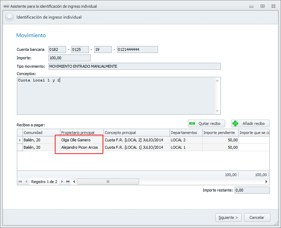The image size is (281, 228).
Task: Jump to last record in navigator
Action: pyautogui.click(x=68, y=182)
